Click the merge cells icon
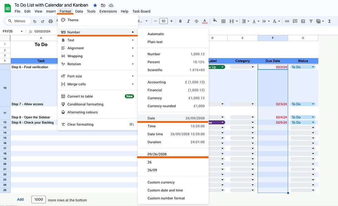This screenshot has width=338, height=206. [231, 21]
